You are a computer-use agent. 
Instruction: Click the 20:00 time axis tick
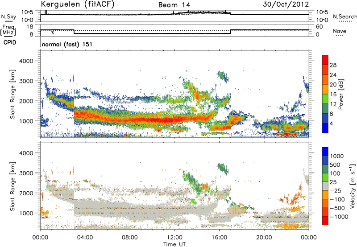[x=264, y=238]
